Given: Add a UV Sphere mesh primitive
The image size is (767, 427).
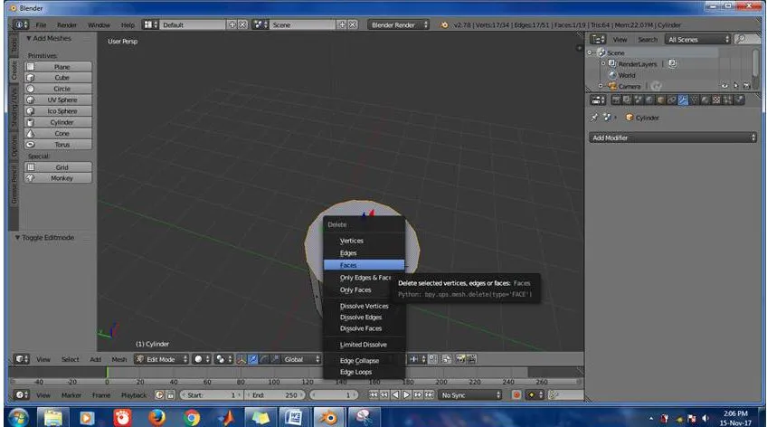Looking at the screenshot, I should [58, 100].
